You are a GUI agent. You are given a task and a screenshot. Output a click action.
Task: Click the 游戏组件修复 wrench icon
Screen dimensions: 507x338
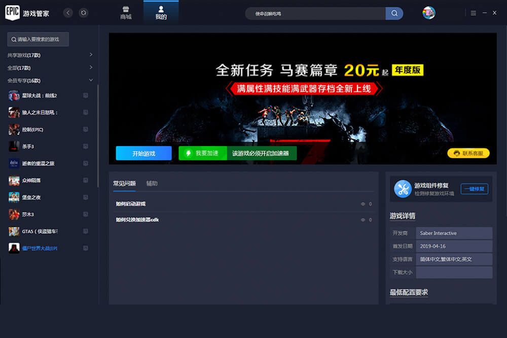click(x=403, y=189)
